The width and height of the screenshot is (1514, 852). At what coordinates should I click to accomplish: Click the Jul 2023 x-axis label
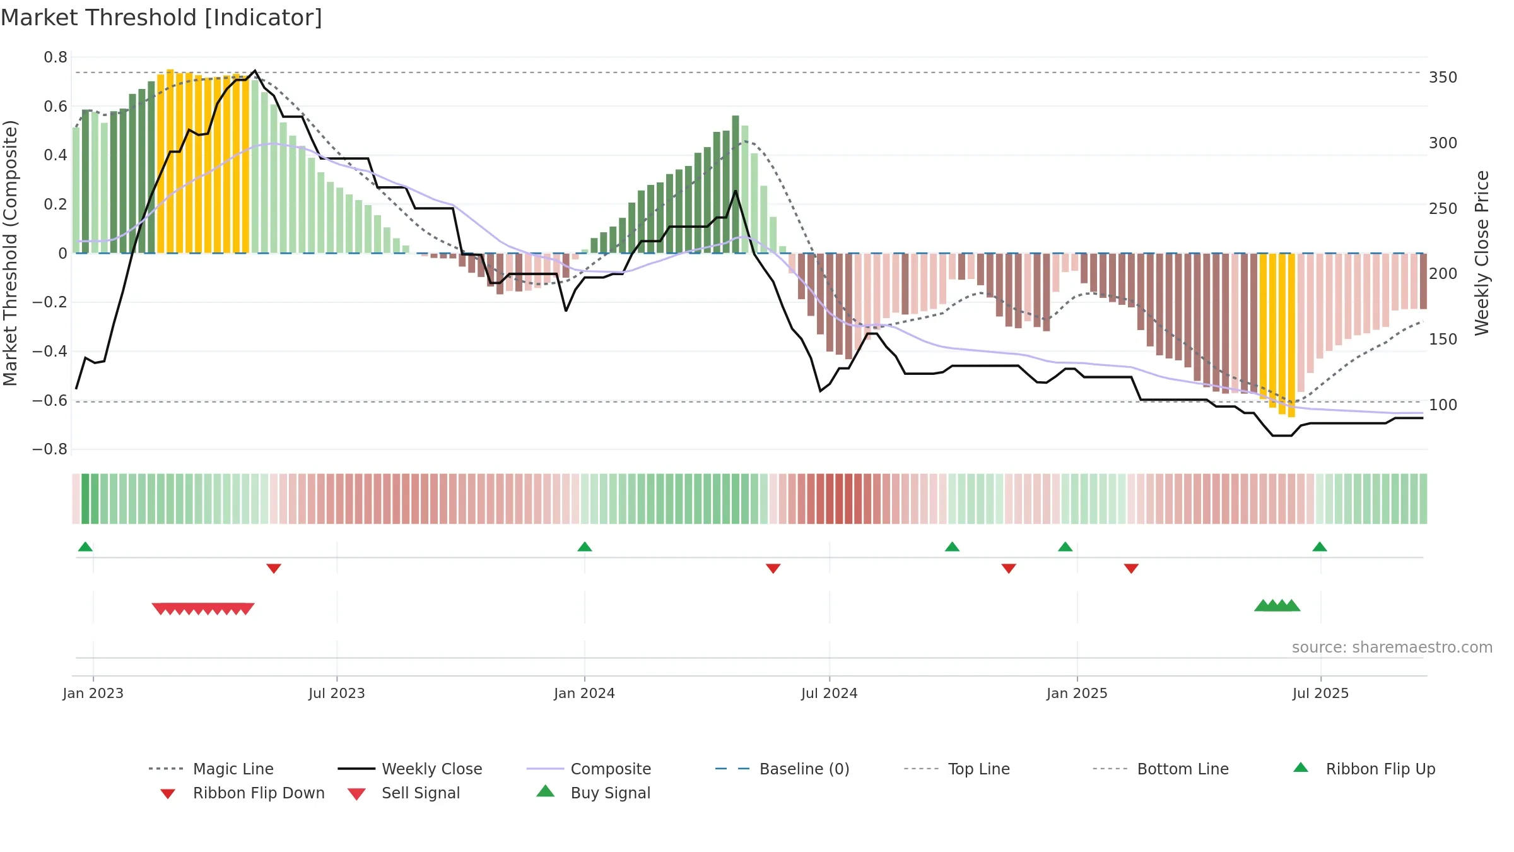[337, 693]
